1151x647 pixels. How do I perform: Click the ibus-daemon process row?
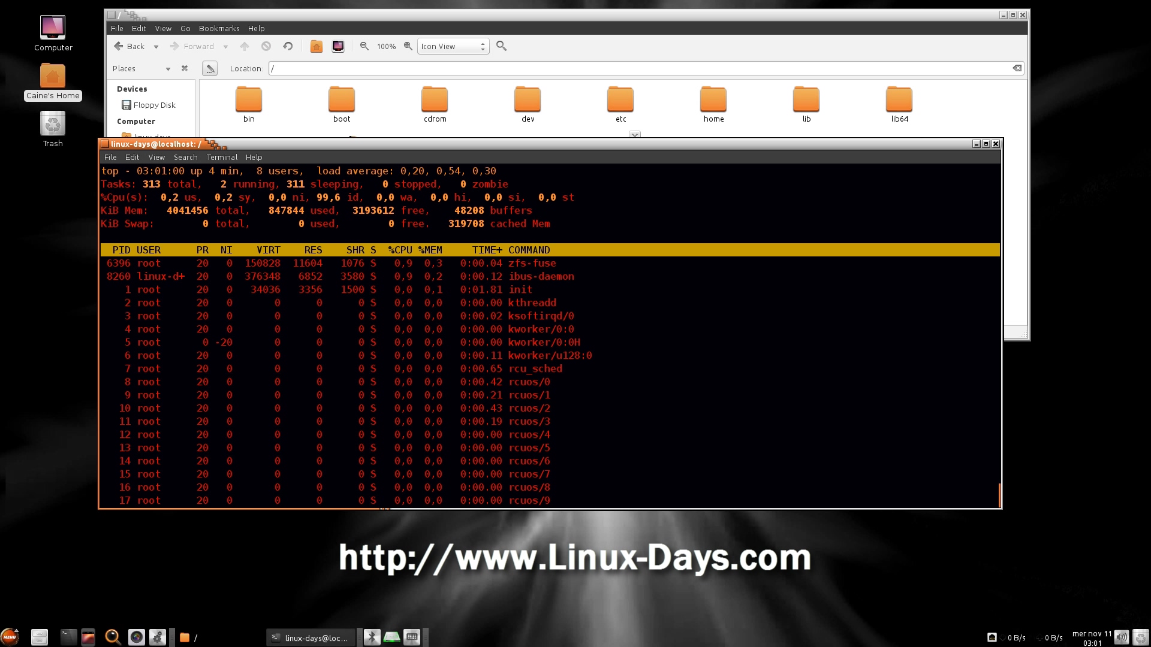click(550, 276)
